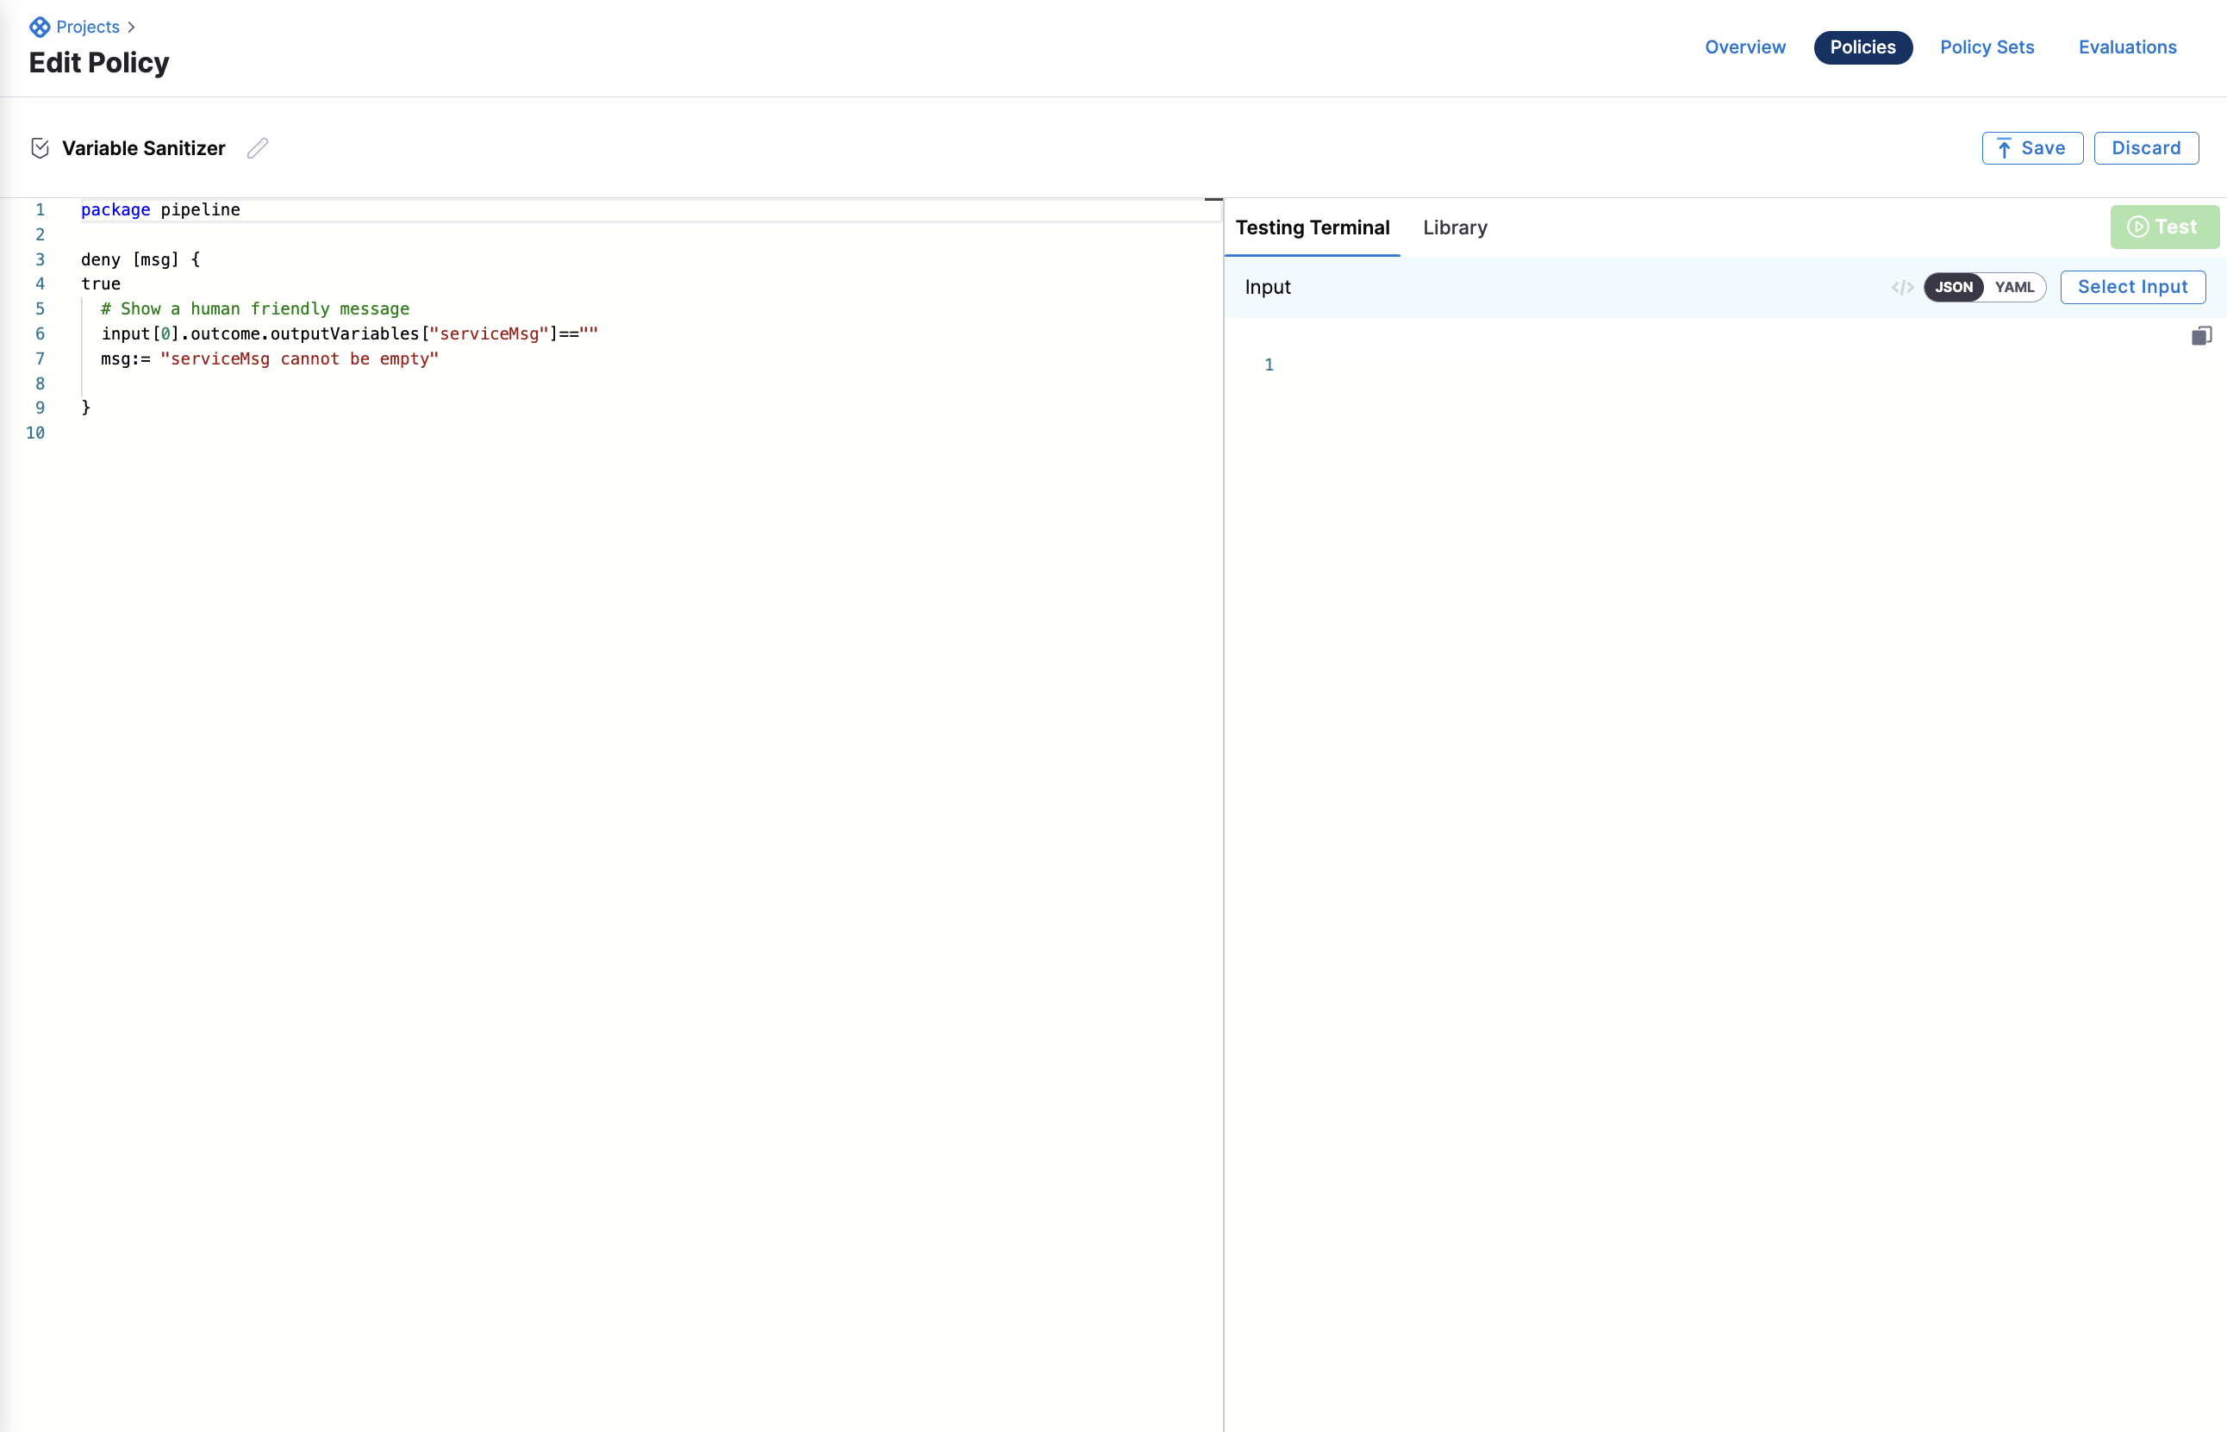This screenshot has height=1432, width=2227.
Task: Click the Select Input button
Action: 2132,287
